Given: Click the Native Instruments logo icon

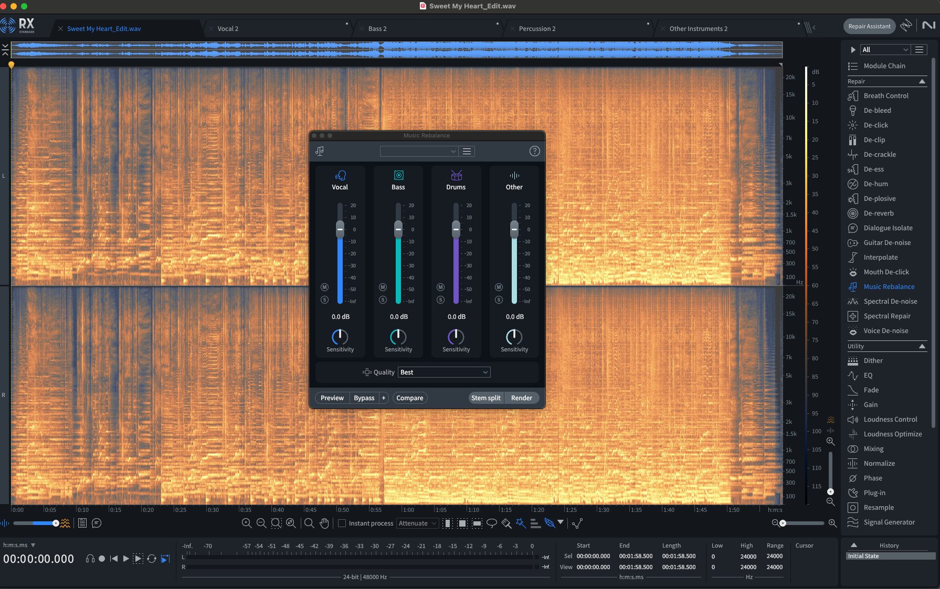Looking at the screenshot, I should [928, 25].
